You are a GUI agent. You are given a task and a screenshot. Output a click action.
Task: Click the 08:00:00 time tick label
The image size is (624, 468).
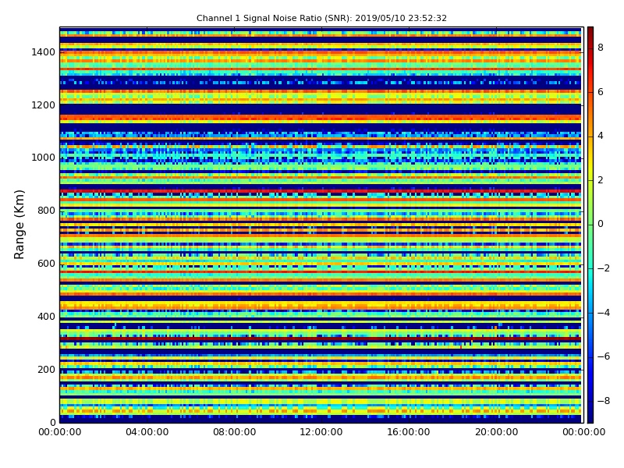click(235, 432)
